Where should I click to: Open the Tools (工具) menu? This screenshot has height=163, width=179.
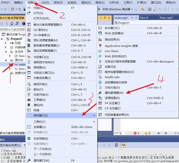click(128, 2)
